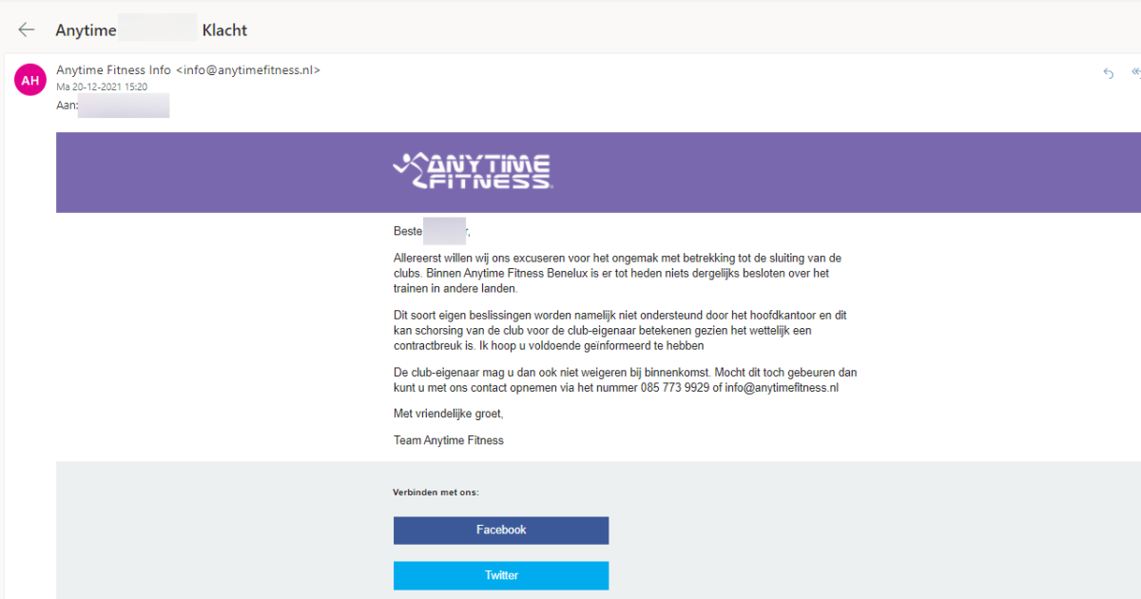1141x599 pixels.
Task: Click the "Met vriendelijke groet," line
Action: [448, 414]
